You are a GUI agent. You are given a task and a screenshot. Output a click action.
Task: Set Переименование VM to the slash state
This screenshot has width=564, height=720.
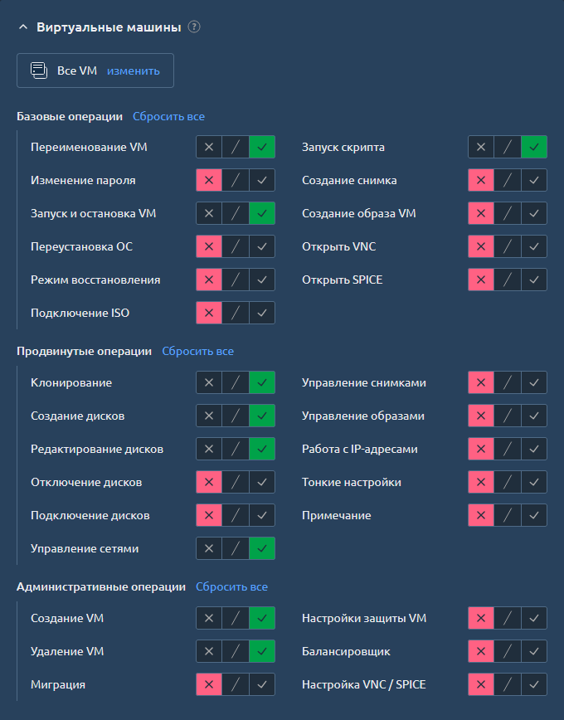(236, 147)
